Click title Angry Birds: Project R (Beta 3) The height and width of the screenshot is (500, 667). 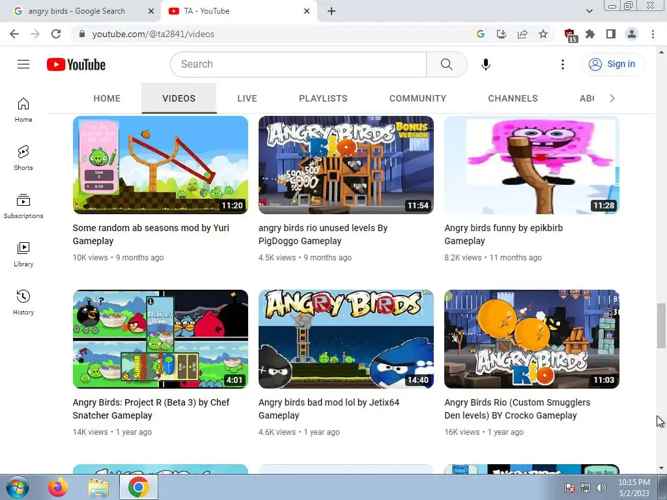coord(151,409)
